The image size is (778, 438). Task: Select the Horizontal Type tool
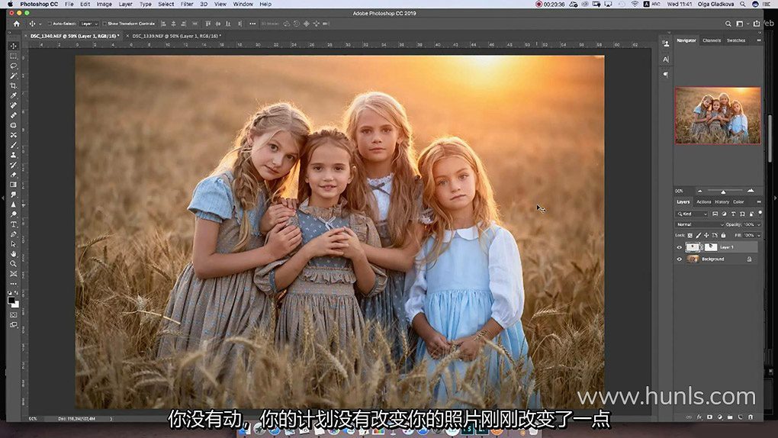tap(14, 224)
